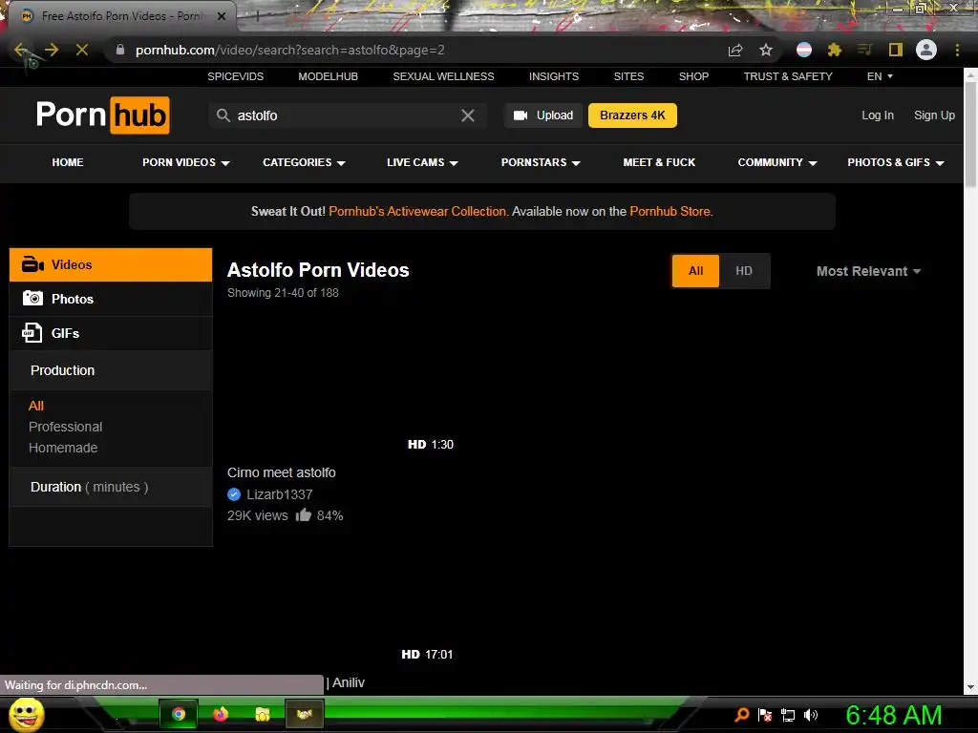Click the browser forward arrow

pos(52,50)
